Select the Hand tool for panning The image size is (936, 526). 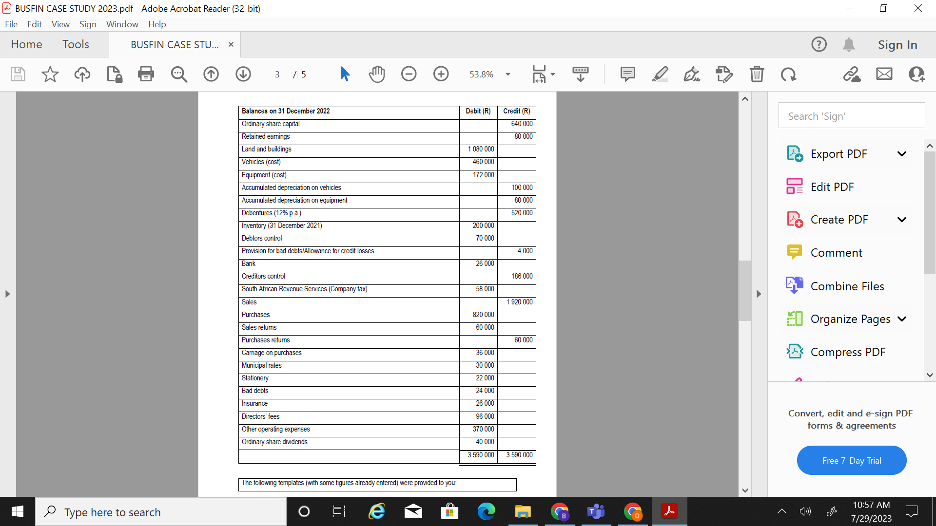[x=377, y=74]
